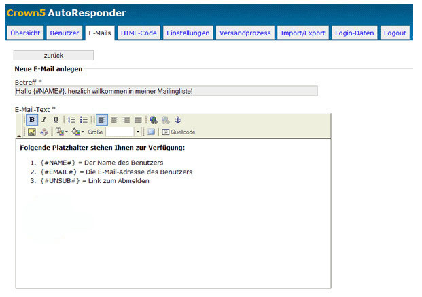The height and width of the screenshot is (297, 422).
Task: Open the Benutzer tab
Action: pyautogui.click(x=65, y=33)
